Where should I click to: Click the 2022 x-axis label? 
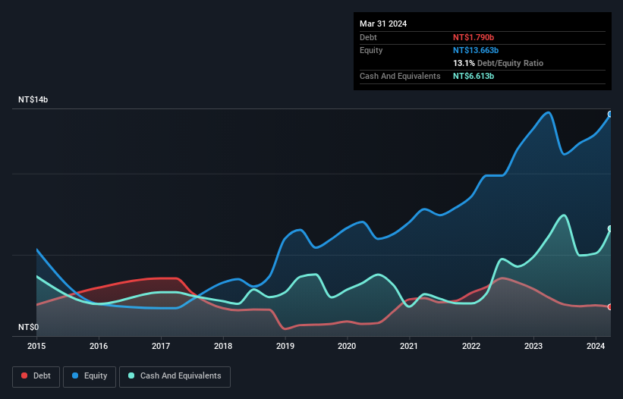pyautogui.click(x=471, y=346)
